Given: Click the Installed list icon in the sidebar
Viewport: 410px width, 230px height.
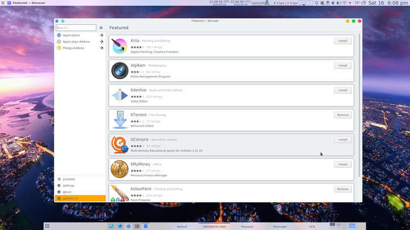Looking at the screenshot, I should [x=59, y=179].
